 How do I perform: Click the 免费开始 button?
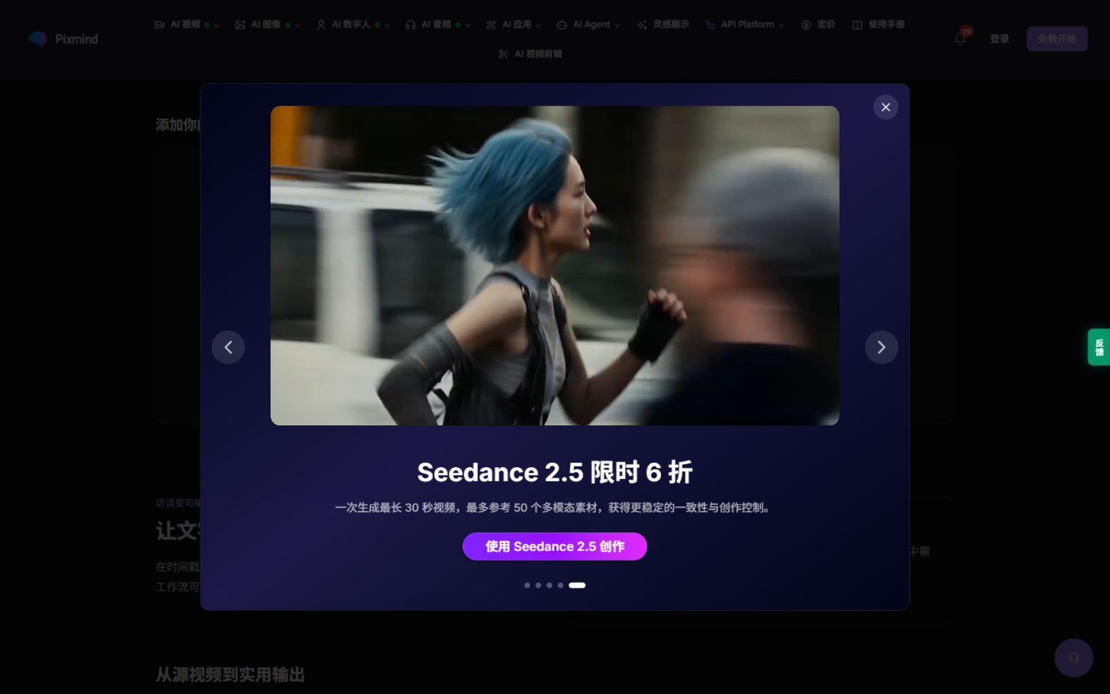(1057, 39)
